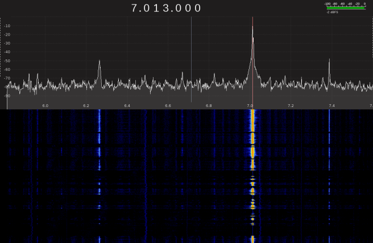Click the 6.4 frequency axis label
Screen dimensions: 373x243
coord(127,106)
